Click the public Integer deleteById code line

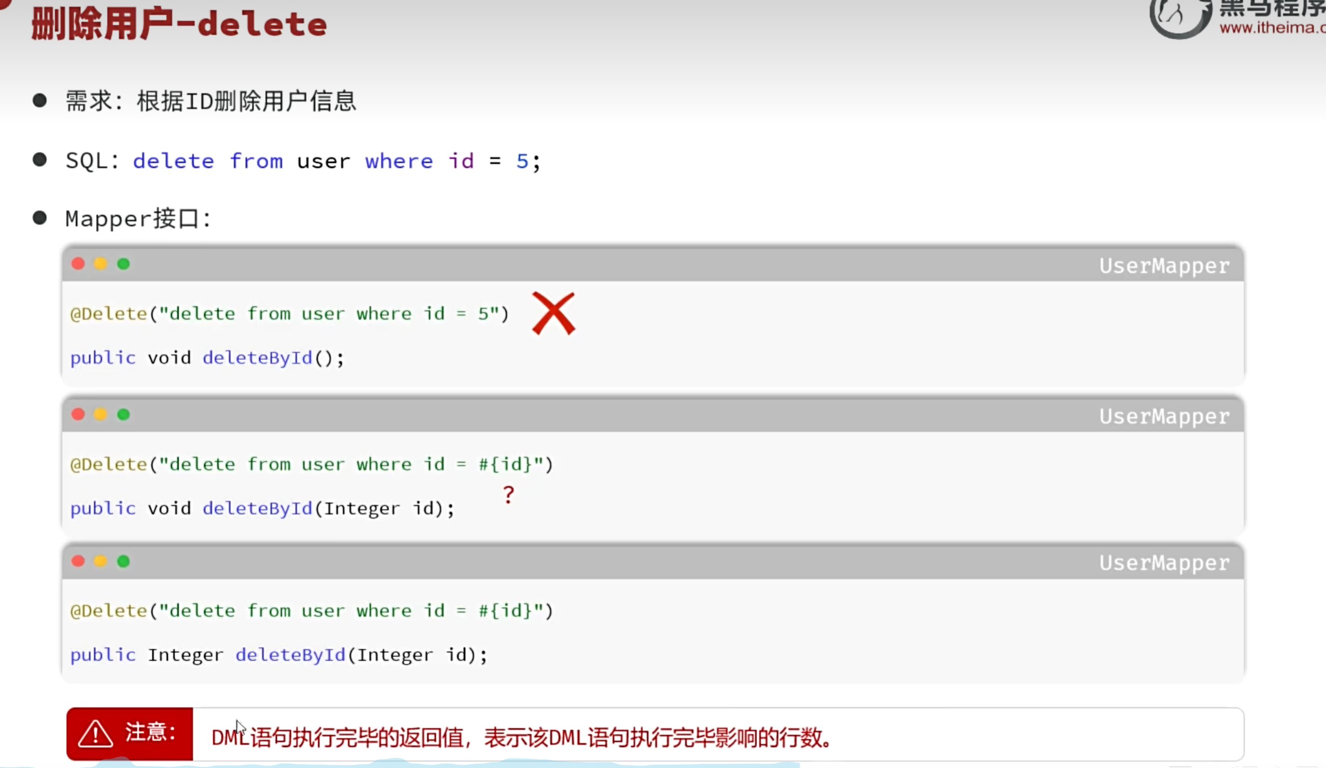tap(279, 655)
